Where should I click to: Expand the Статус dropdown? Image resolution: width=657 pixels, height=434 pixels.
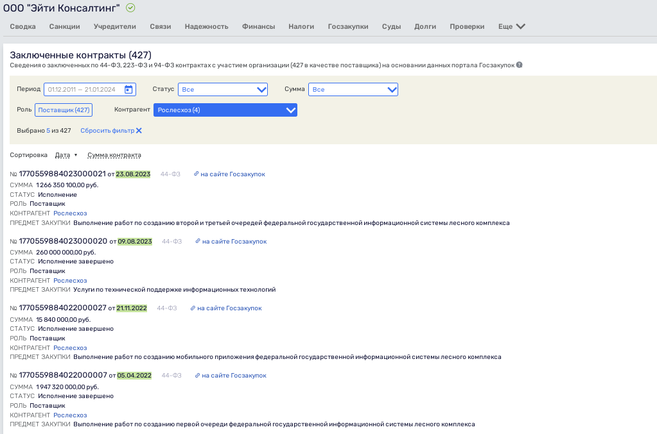pos(222,90)
